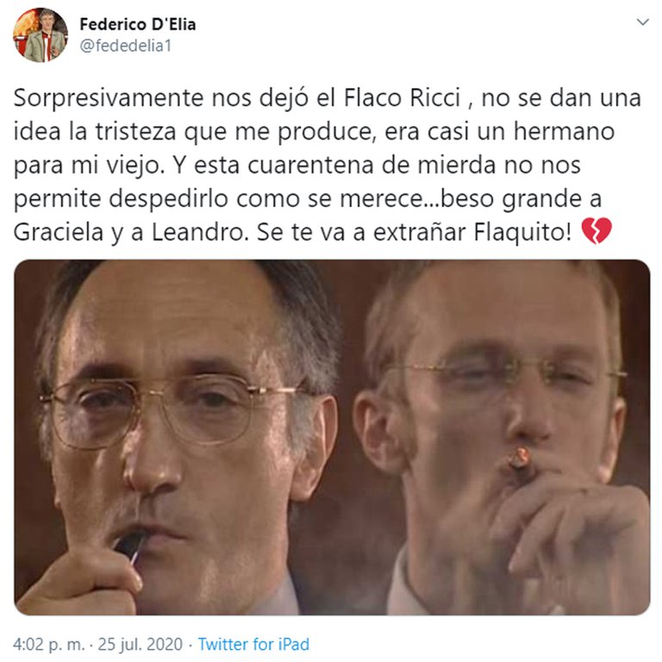Click the word 'Flaquito!' ending the tweet
662x662 pixels.
tap(522, 232)
